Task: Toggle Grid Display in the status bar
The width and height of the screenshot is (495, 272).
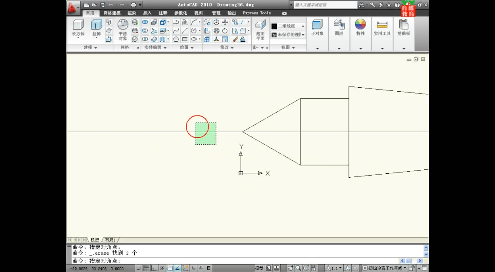Action: (146, 268)
